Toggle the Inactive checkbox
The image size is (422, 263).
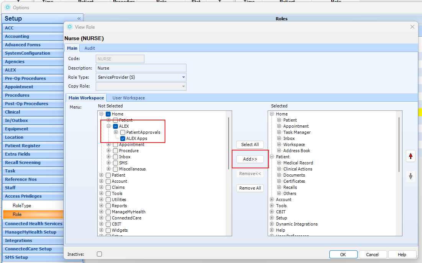click(99, 254)
